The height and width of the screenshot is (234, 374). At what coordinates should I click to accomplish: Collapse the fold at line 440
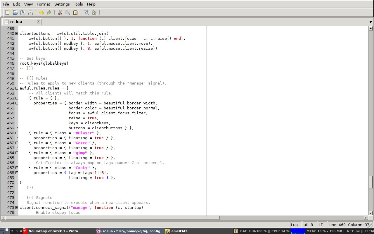click(x=17, y=33)
